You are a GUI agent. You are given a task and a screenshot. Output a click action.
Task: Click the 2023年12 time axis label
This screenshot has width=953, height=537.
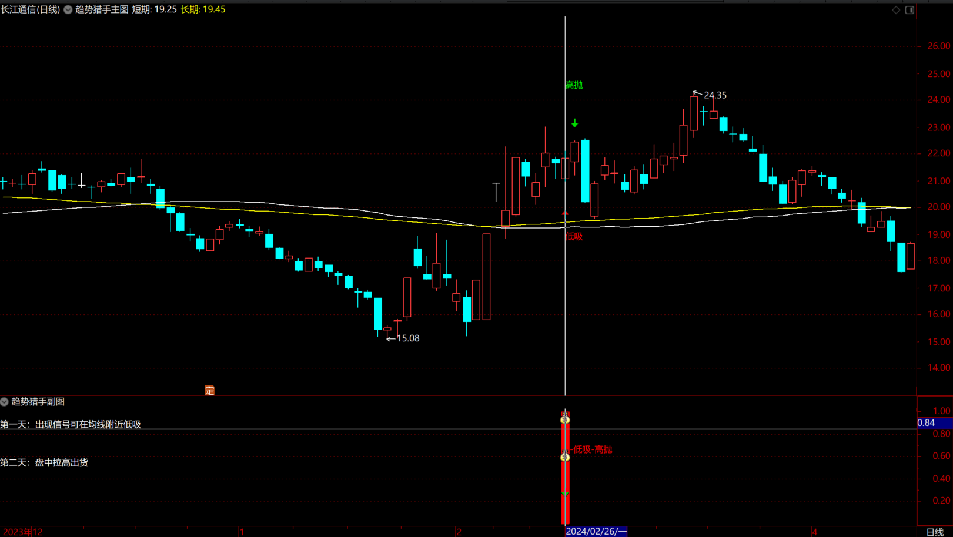23,532
